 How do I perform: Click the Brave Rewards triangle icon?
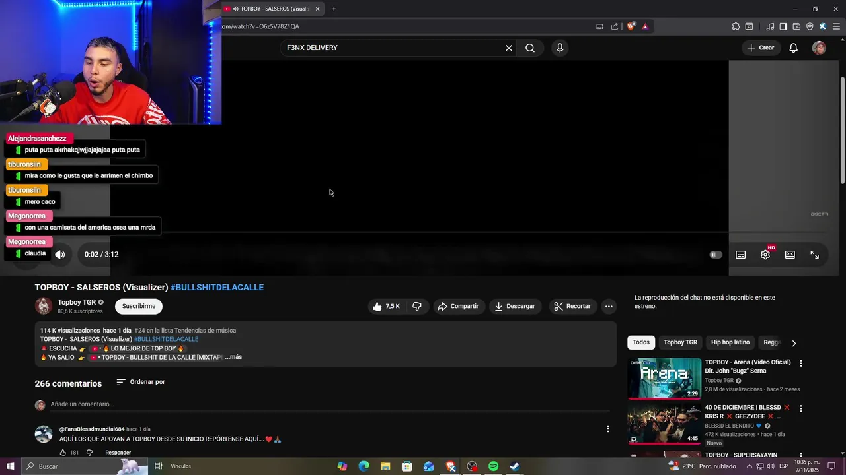645,26
